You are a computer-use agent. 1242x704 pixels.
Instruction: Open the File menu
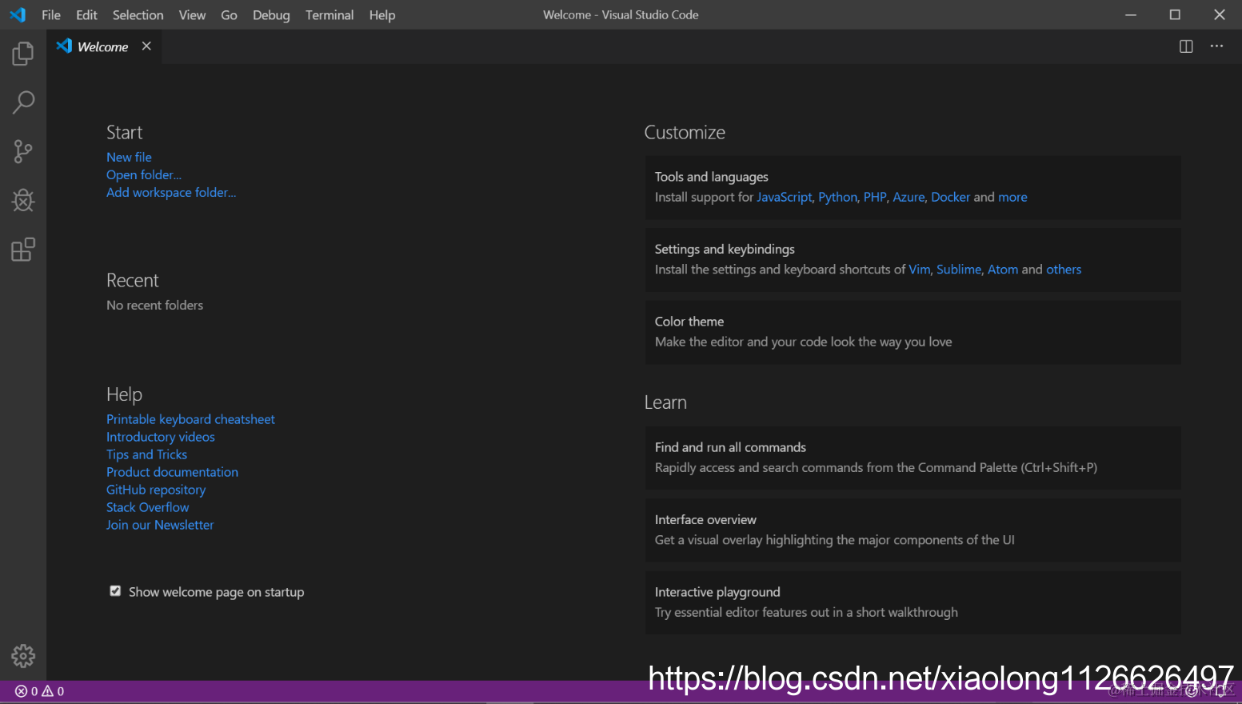(x=51, y=15)
